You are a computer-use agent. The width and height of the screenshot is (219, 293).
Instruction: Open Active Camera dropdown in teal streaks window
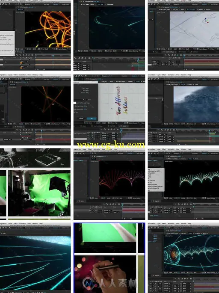pos(133,51)
